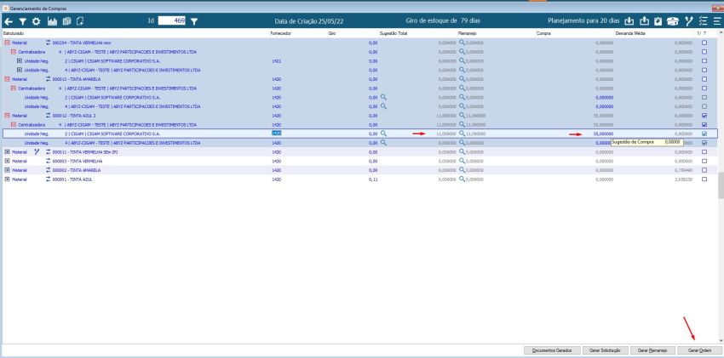Click fork icon on TINTA VERMELHA SEM IPI row

coord(37,151)
